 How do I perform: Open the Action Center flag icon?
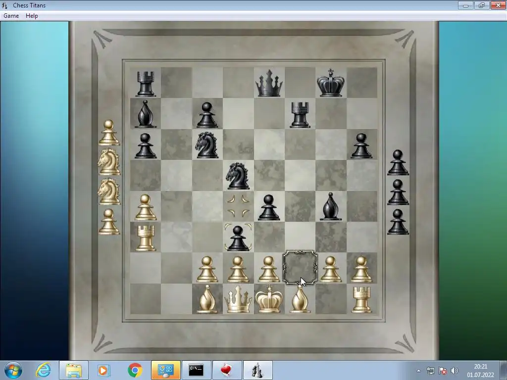click(x=443, y=371)
